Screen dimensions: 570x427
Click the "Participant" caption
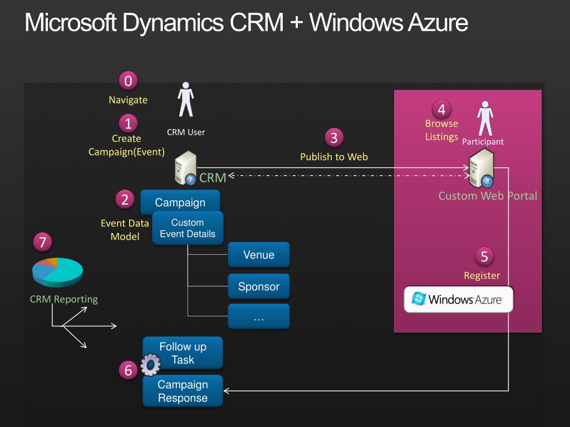483,142
